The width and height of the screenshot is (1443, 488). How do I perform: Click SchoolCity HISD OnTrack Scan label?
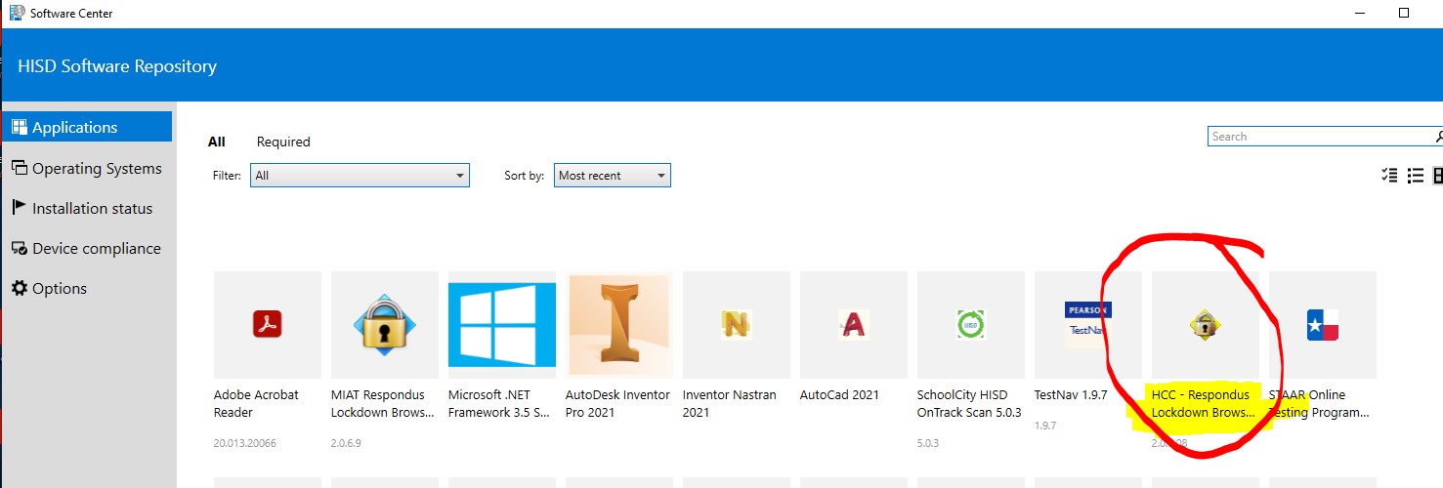[969, 403]
